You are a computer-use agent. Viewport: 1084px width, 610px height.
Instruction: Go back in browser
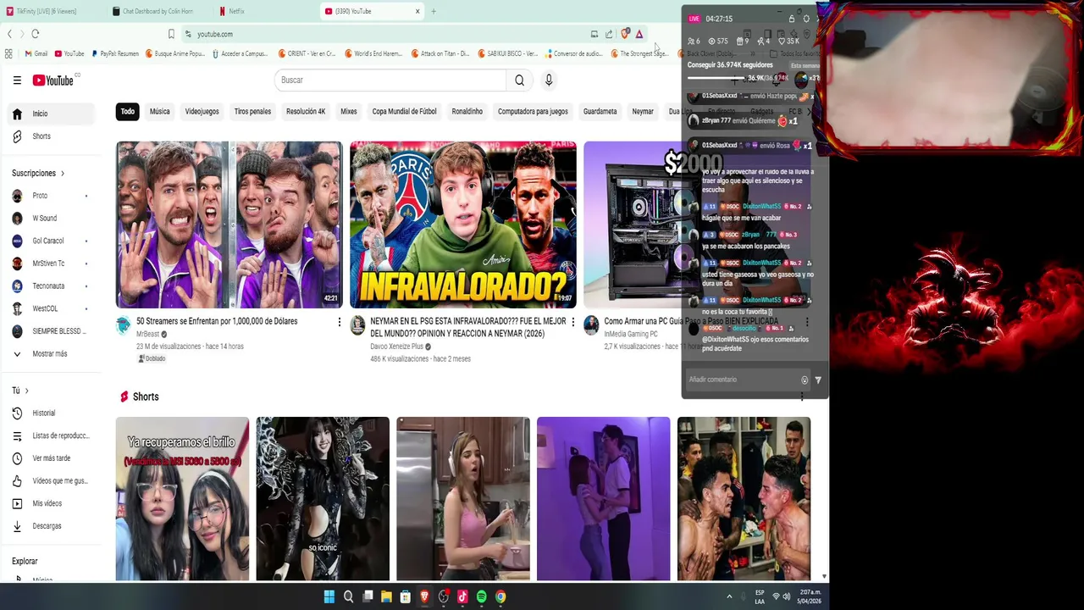pyautogui.click(x=9, y=34)
